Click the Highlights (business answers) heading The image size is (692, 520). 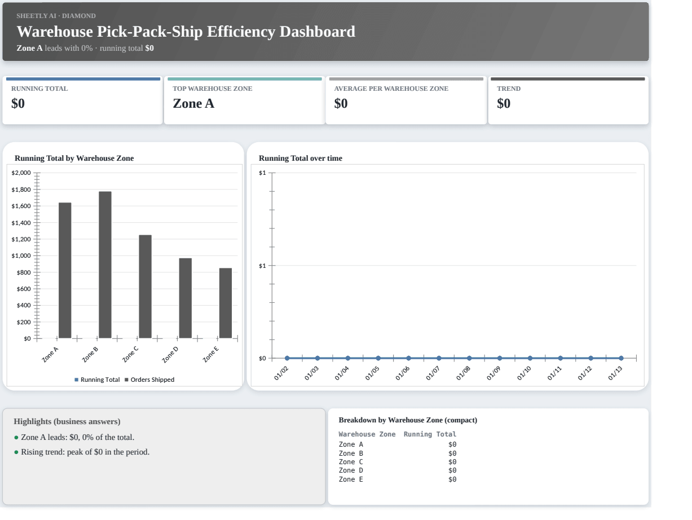pyautogui.click(x=67, y=421)
